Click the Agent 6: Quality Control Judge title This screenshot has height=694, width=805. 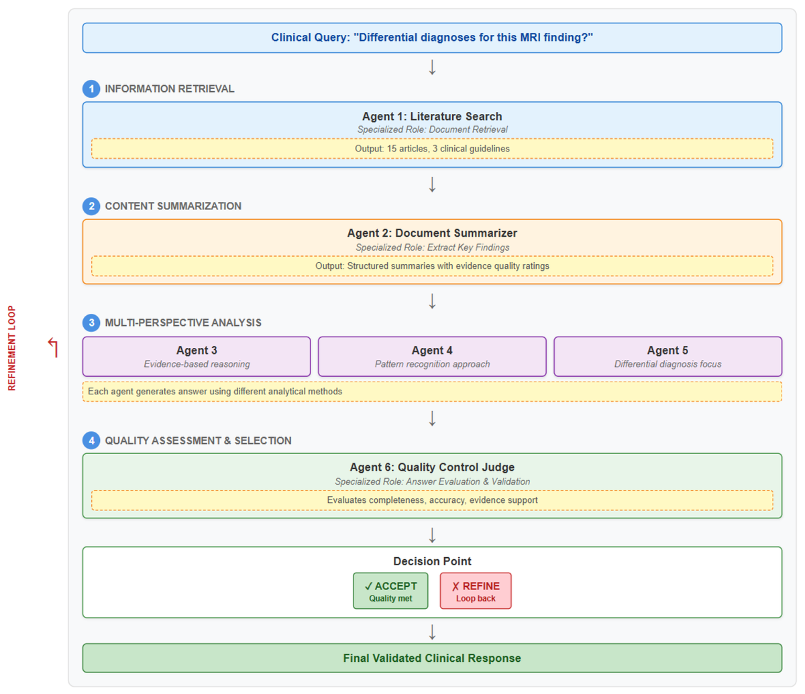[432, 467]
